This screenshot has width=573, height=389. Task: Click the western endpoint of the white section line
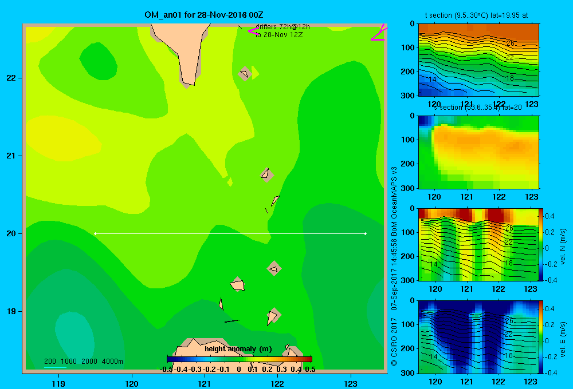point(95,233)
